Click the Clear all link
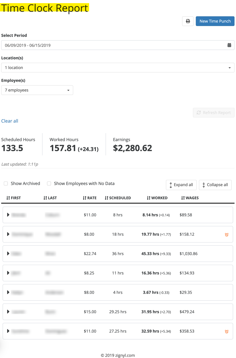236x358 pixels. coord(10,121)
